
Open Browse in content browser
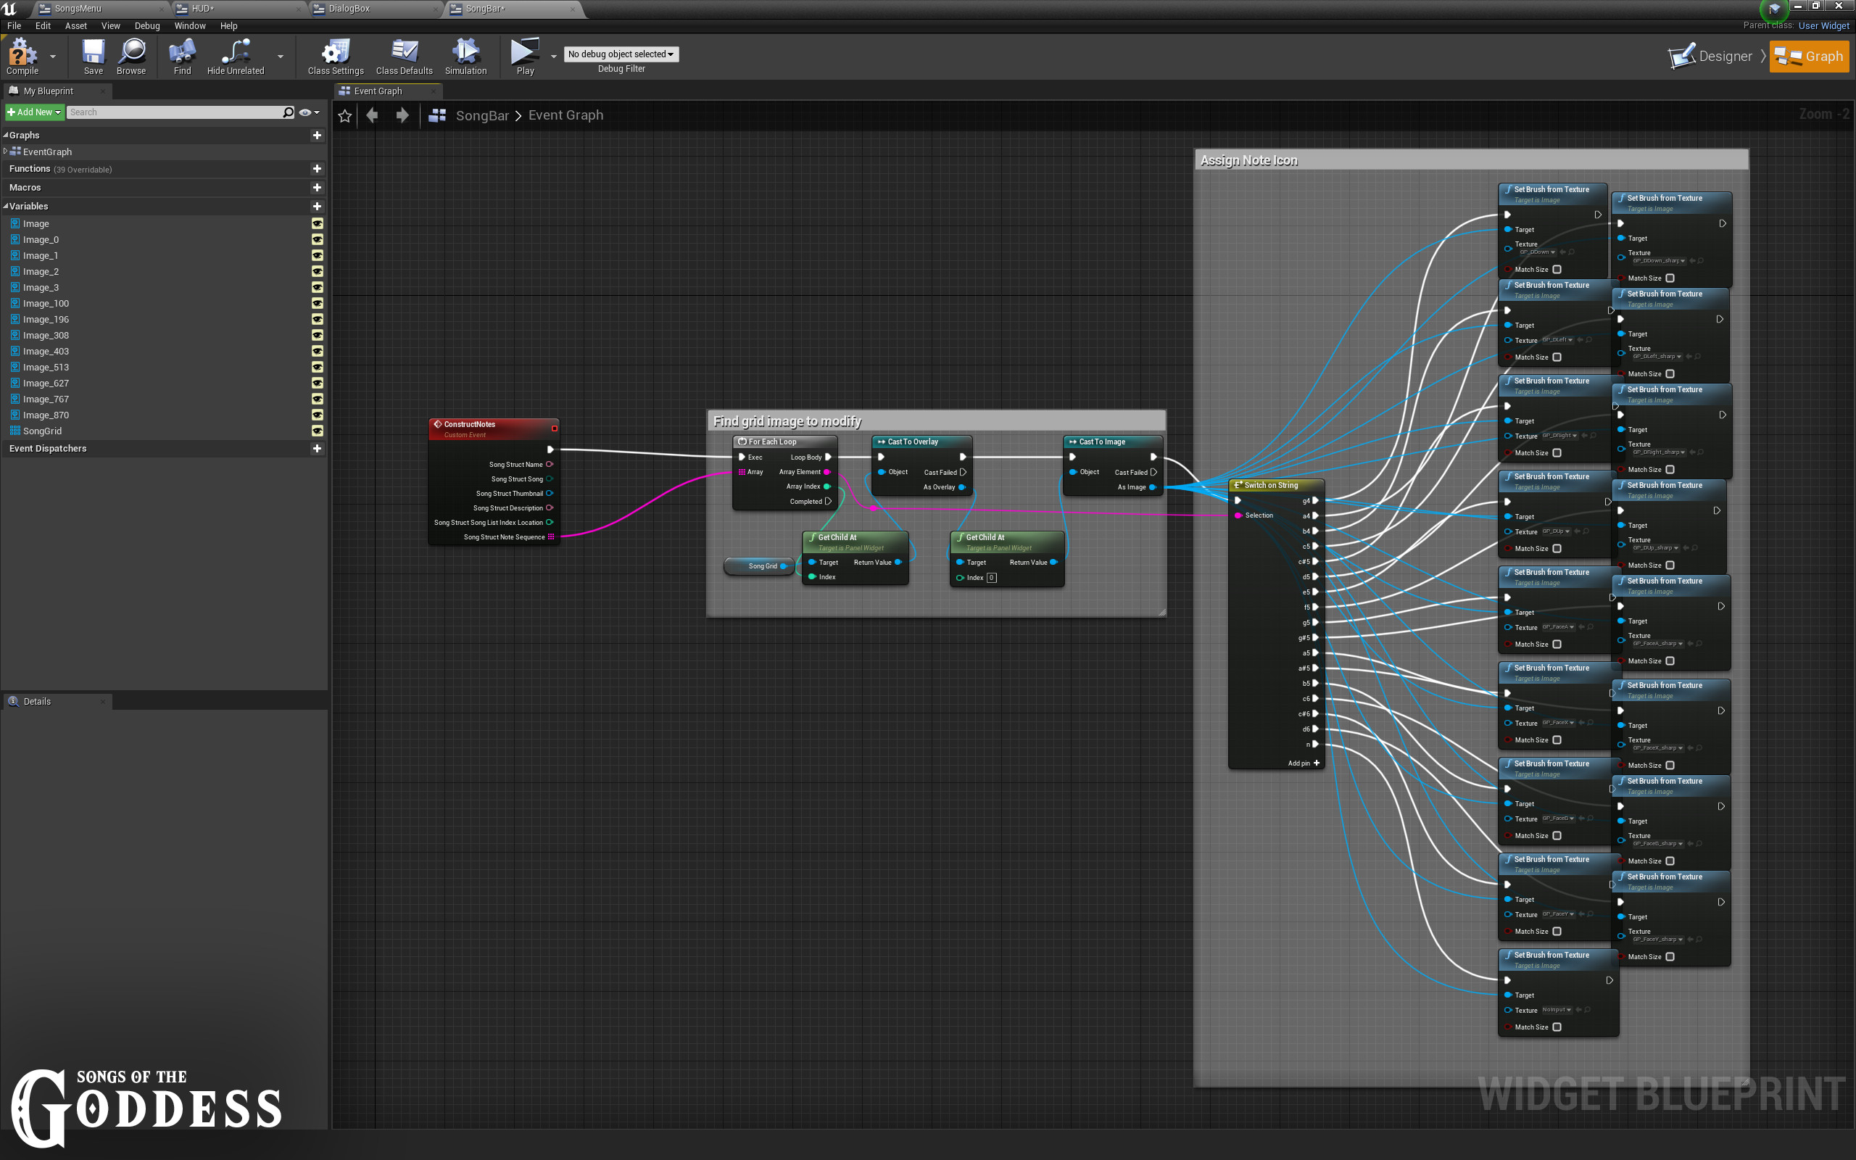131,53
